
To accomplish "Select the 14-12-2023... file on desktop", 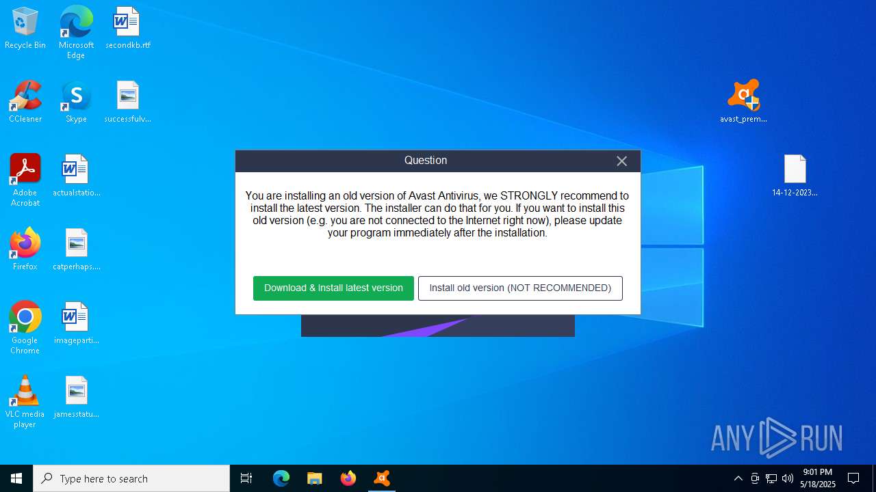I will pos(795,176).
